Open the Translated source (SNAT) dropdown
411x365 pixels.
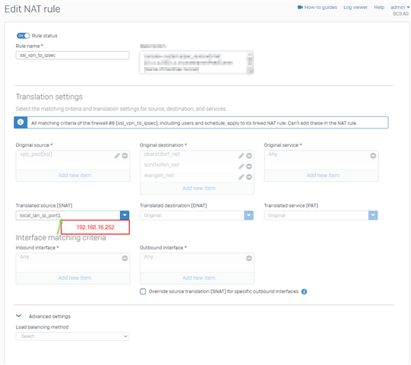(125, 215)
